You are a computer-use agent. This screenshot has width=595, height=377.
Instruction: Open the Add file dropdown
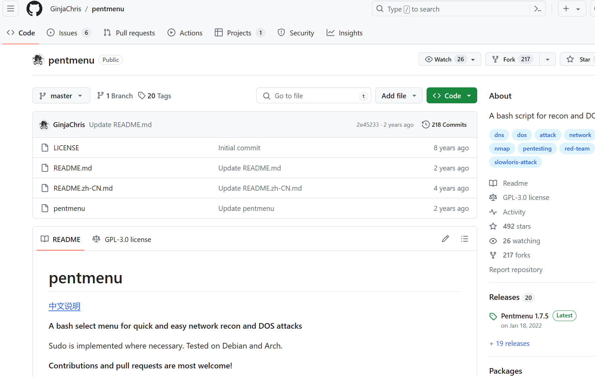(x=399, y=96)
